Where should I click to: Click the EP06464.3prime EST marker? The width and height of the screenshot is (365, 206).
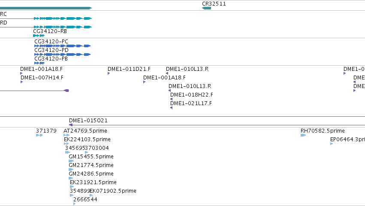click(332, 144)
